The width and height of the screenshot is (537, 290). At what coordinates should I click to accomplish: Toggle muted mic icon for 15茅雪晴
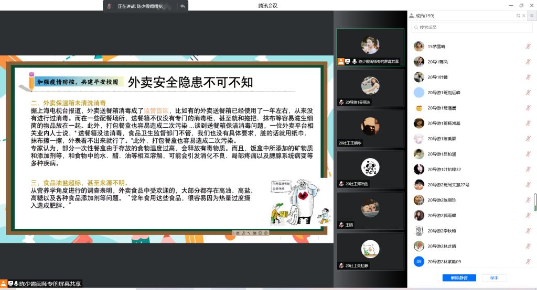[x=528, y=47]
